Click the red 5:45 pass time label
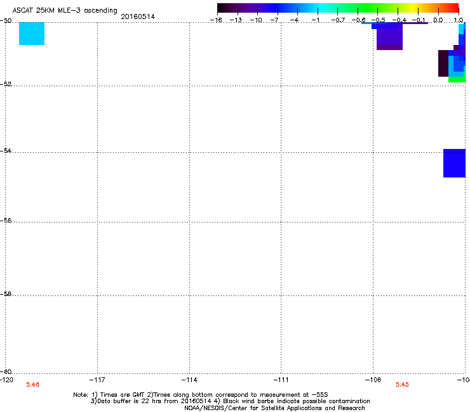 [402, 385]
